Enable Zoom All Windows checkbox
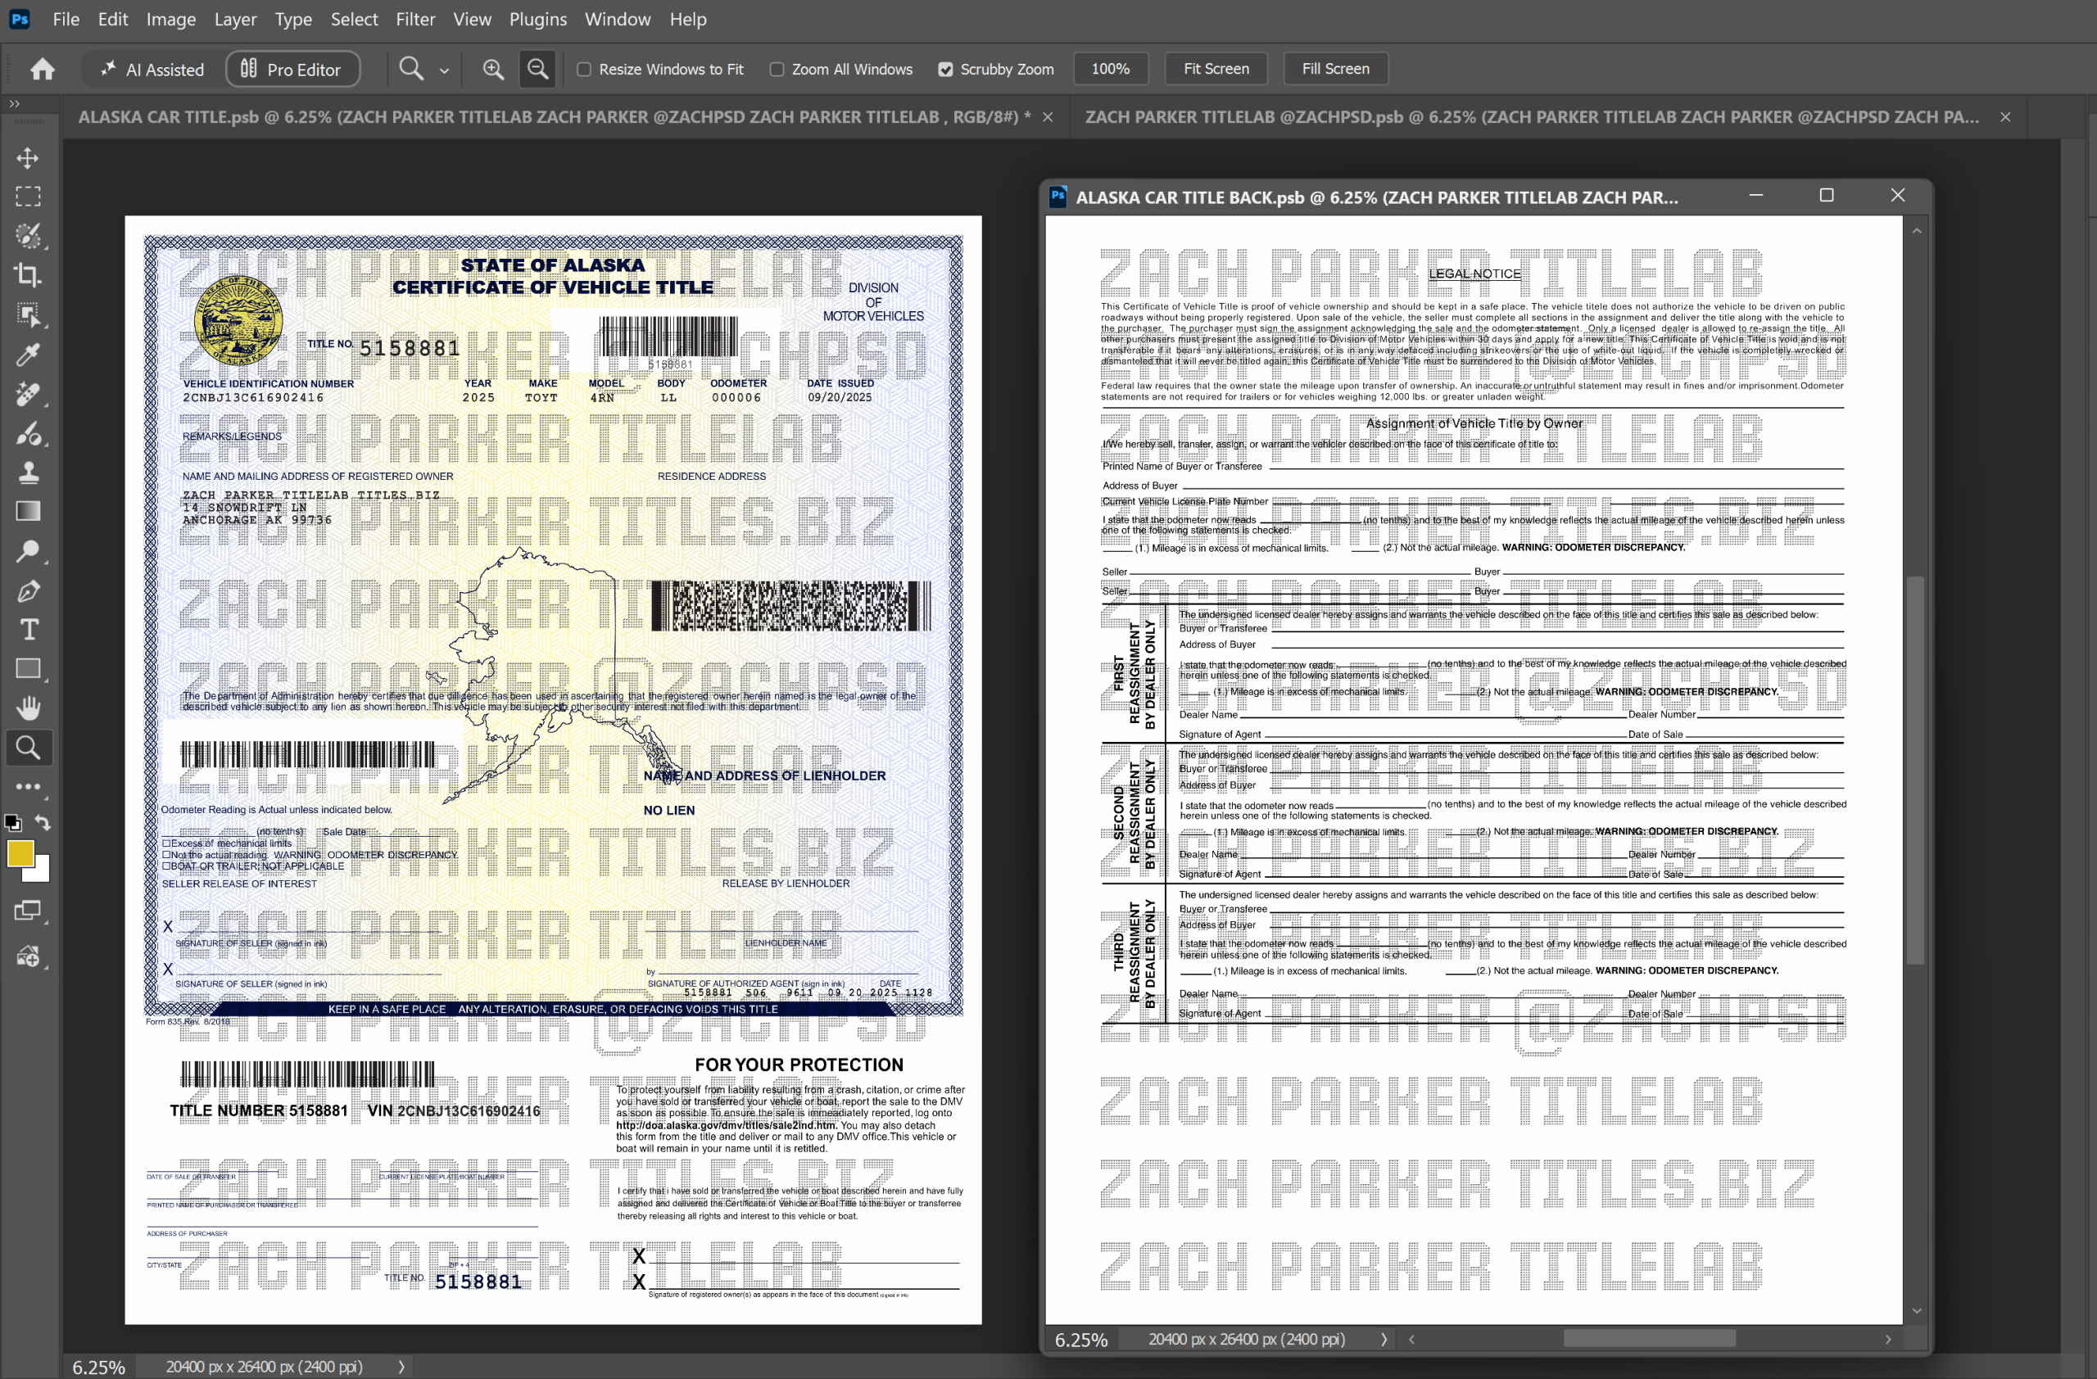 pyautogui.click(x=777, y=70)
